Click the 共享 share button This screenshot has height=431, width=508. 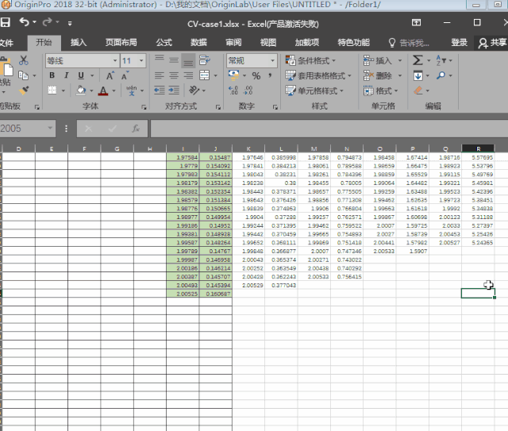492,42
